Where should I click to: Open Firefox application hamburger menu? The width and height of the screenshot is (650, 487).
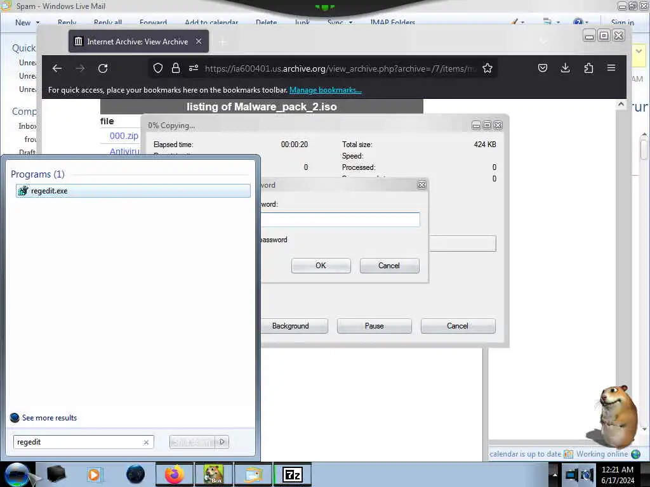point(611,68)
